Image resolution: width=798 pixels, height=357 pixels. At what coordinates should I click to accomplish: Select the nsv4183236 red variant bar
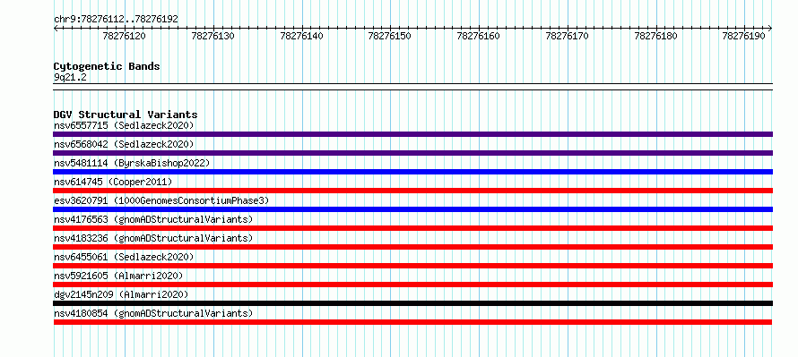412,247
